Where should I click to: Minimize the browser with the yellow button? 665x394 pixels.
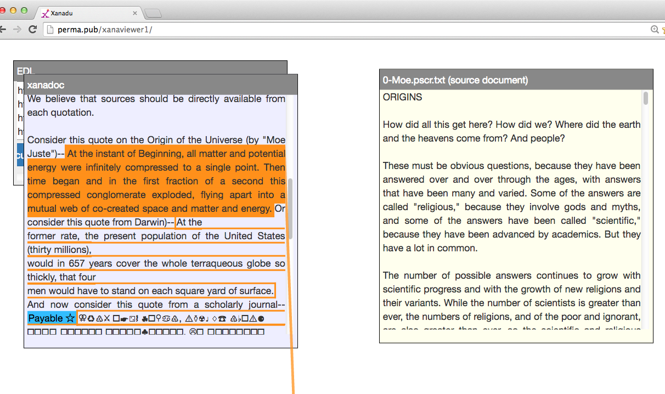coord(13,10)
